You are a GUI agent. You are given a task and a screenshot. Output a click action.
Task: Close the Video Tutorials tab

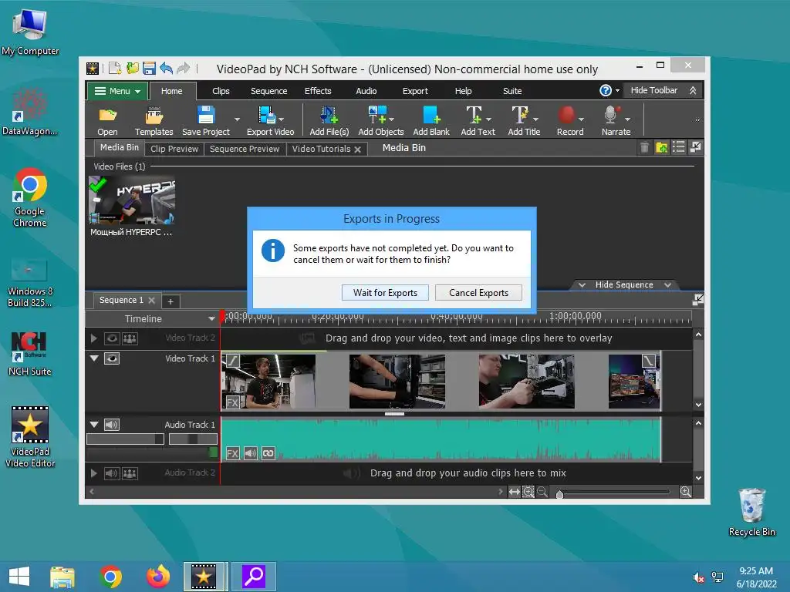point(358,150)
